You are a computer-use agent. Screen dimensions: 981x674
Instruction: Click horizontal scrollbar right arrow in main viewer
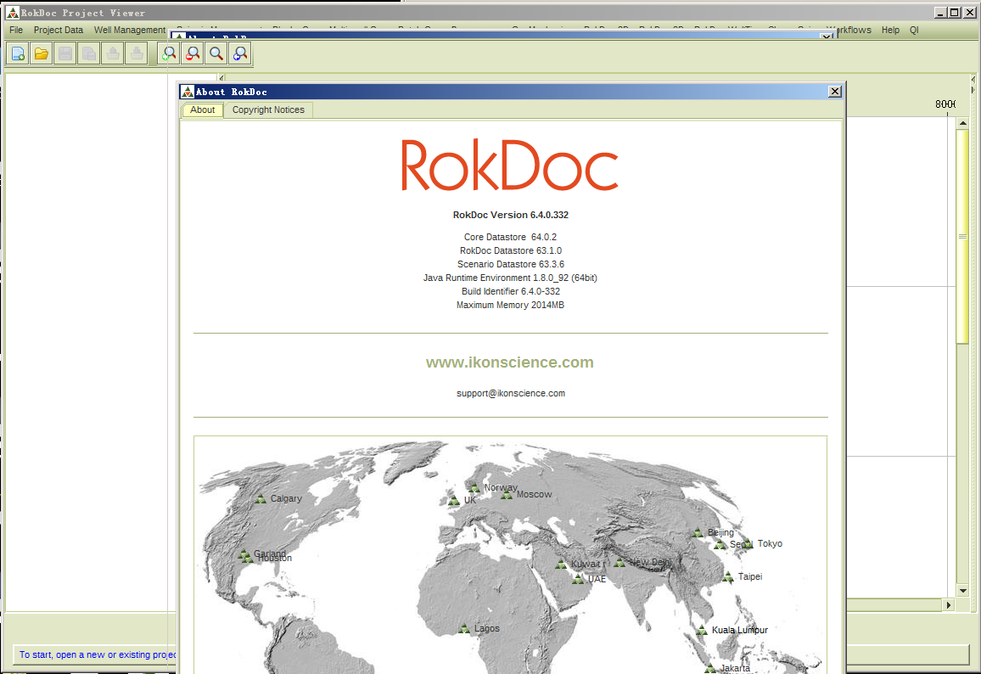pos(949,605)
